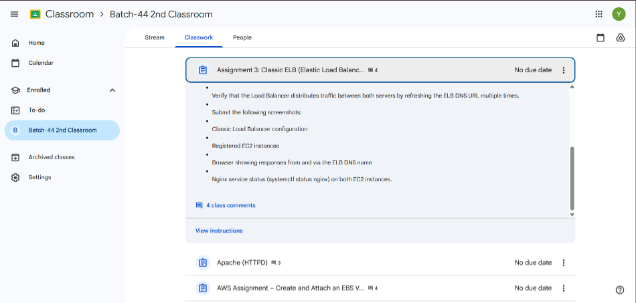Click the Settings gear icon
636x303 pixels.
pos(15,177)
